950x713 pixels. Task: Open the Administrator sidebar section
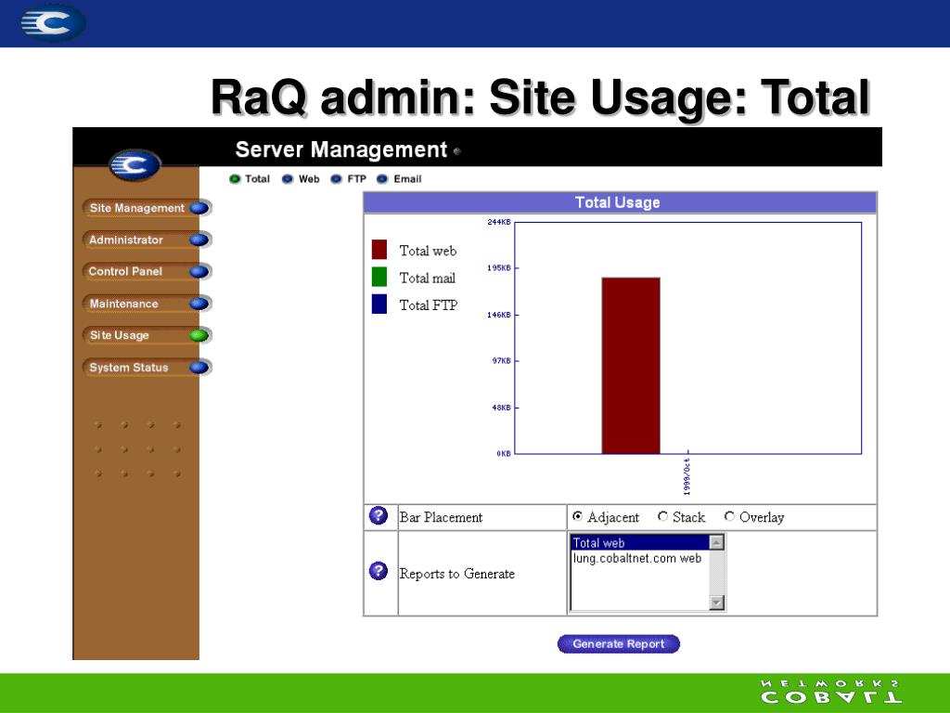click(147, 240)
